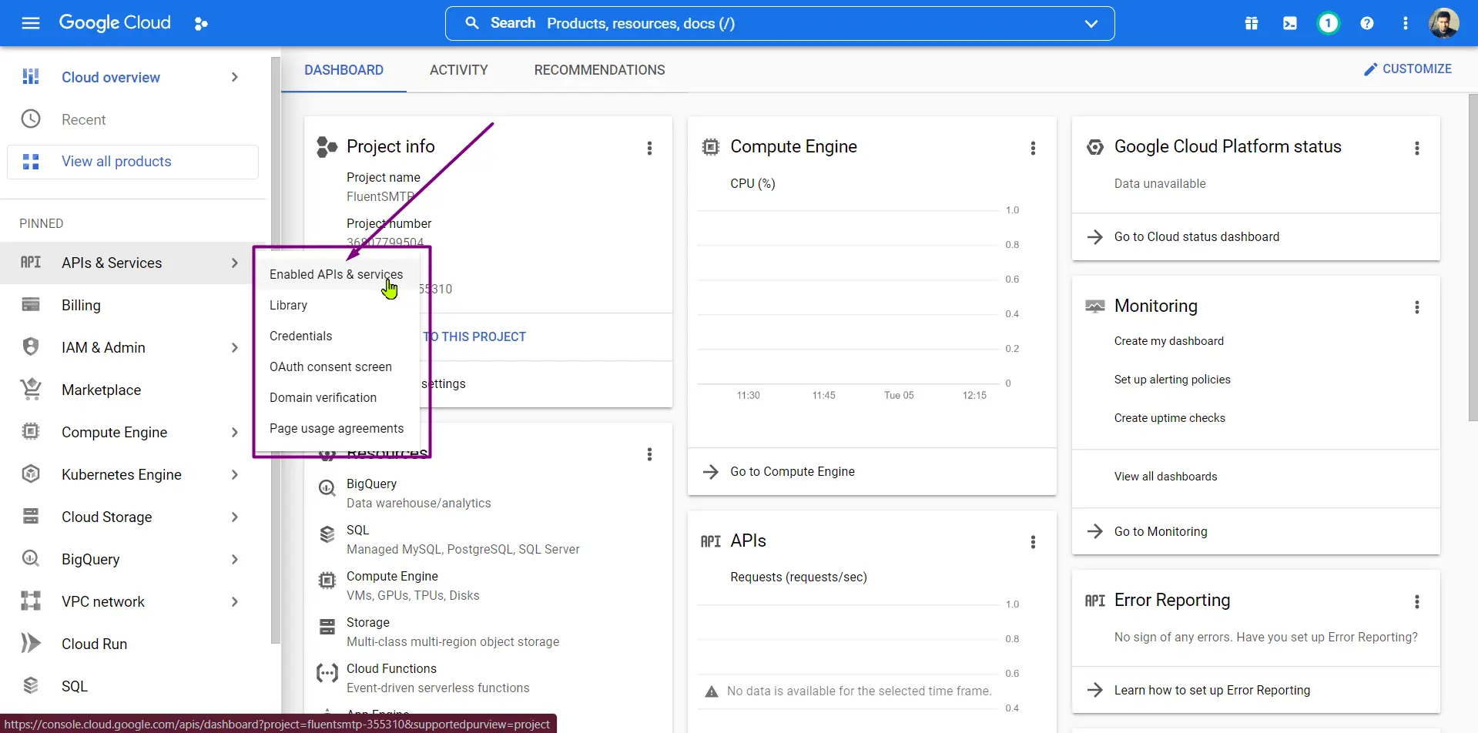Click the Search products input field
Viewport: 1478px width, 733px height.
click(770, 24)
